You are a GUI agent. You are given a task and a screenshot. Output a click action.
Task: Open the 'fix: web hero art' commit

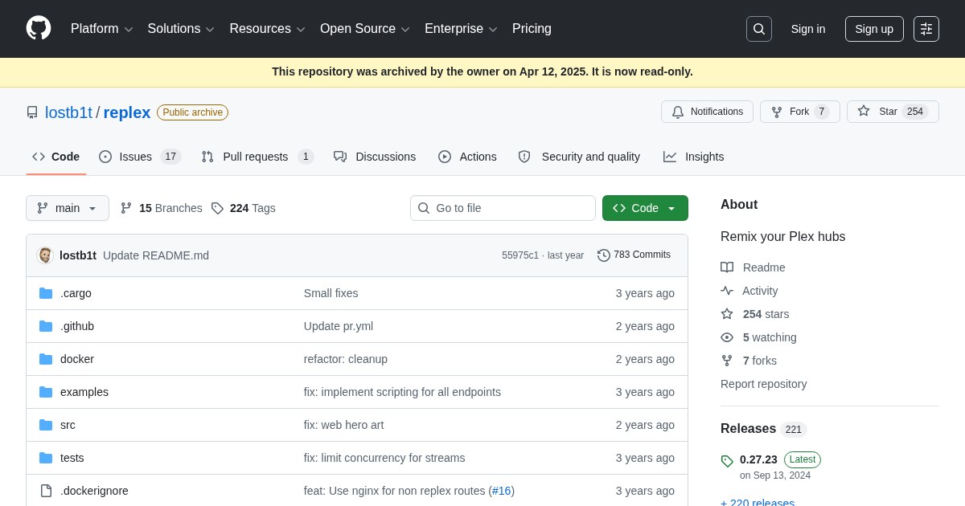tap(343, 425)
